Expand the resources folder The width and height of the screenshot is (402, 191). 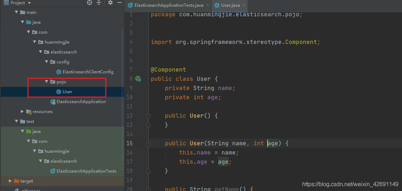tap(22, 111)
